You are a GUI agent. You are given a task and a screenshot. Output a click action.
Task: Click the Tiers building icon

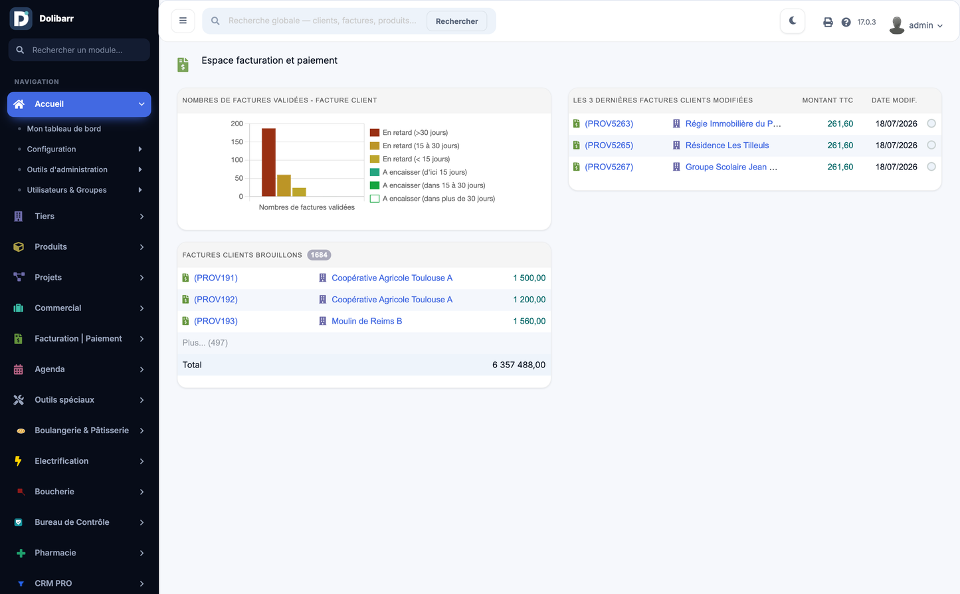point(19,217)
